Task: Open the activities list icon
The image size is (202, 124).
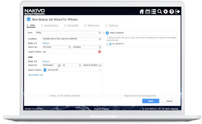Action: (x=154, y=12)
